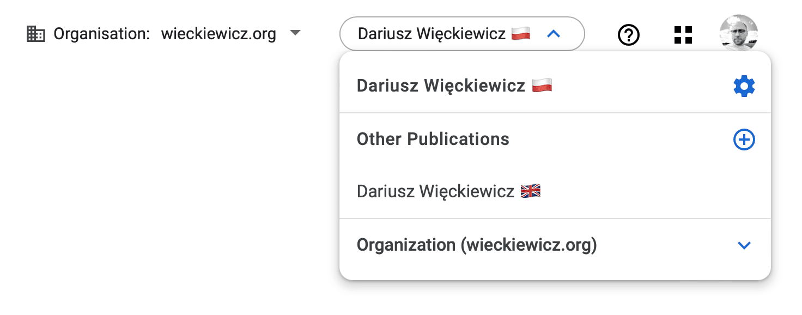Open the help question mark icon
Image resolution: width=802 pixels, height=315 pixels.
(x=629, y=35)
